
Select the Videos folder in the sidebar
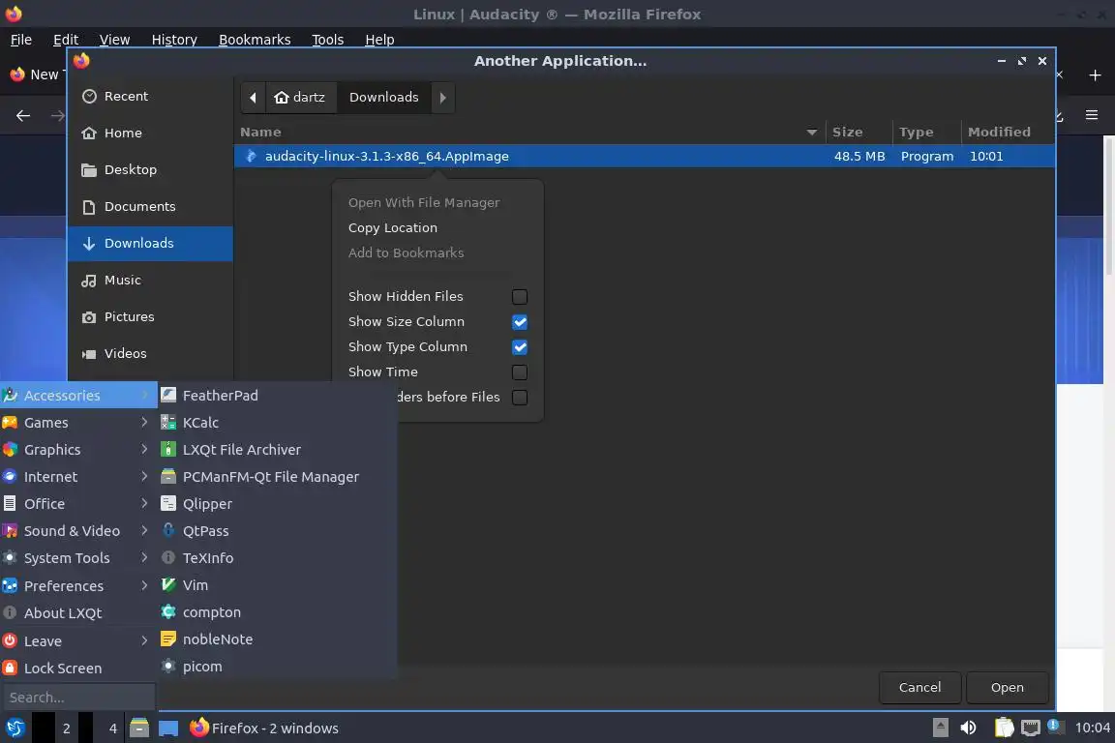click(150, 353)
